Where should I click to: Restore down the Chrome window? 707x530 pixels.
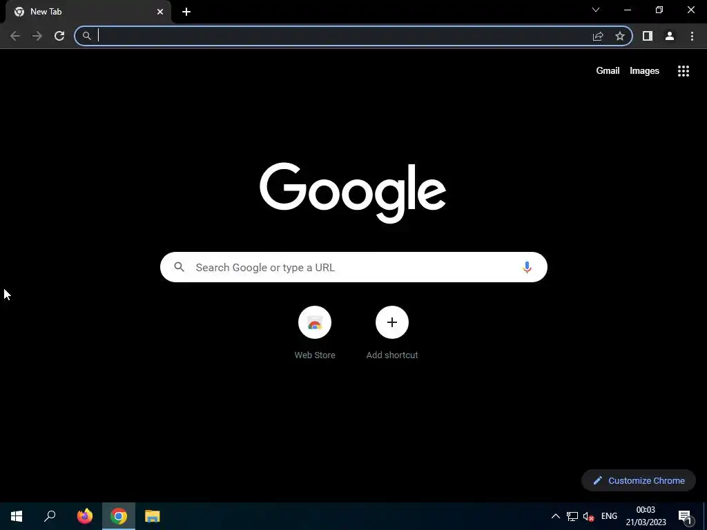pos(659,10)
